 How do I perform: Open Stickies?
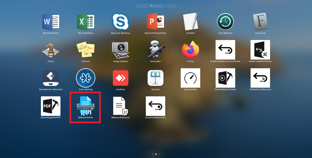86,50
